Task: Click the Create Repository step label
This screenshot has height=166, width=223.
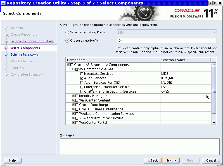Action: (x=24, y=34)
